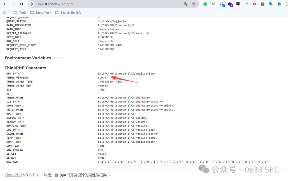Open the green download file extension icon
This screenshot has height=181, width=288.
tap(279, 4)
